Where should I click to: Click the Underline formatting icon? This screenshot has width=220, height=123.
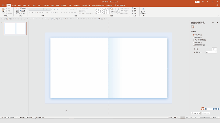point(35,13)
